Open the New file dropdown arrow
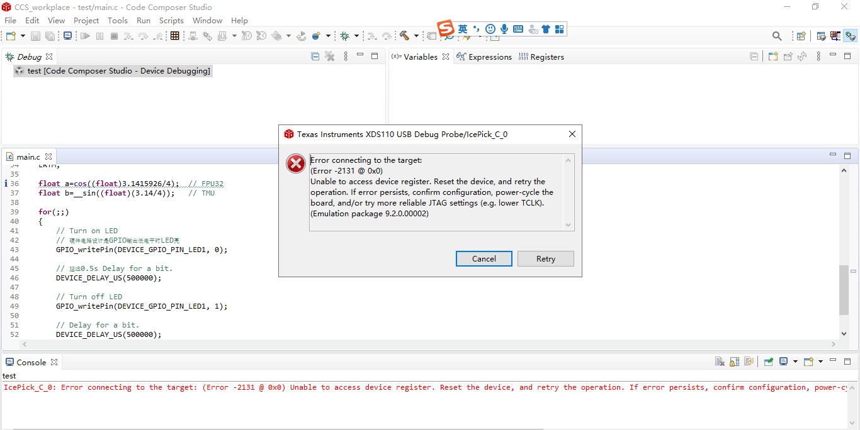 click(x=23, y=36)
